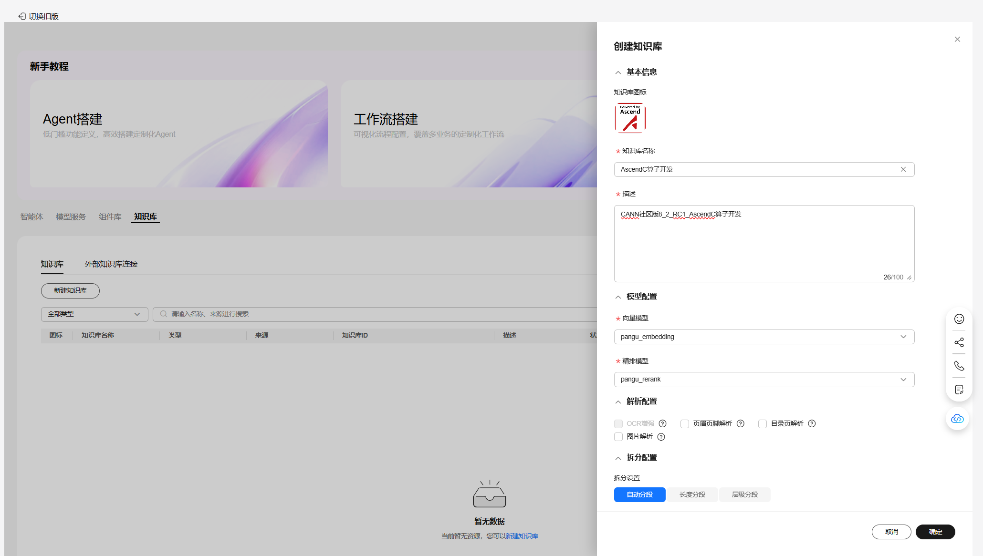The width and height of the screenshot is (983, 556).
Task: Click the help icon next to 页眉页脚解析
Action: point(740,423)
